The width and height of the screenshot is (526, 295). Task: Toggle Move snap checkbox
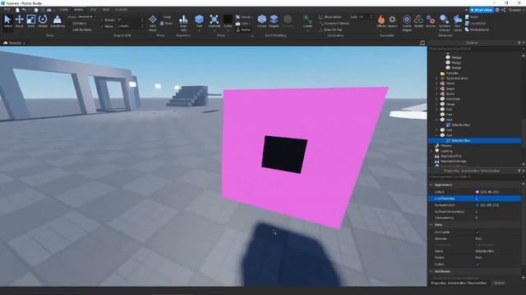(x=102, y=26)
